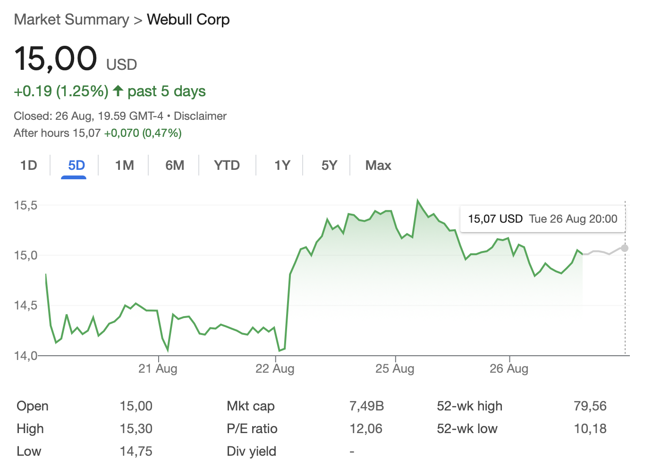Click the Mkt cap value 7,49B
This screenshot has width=653, height=468.
point(366,406)
